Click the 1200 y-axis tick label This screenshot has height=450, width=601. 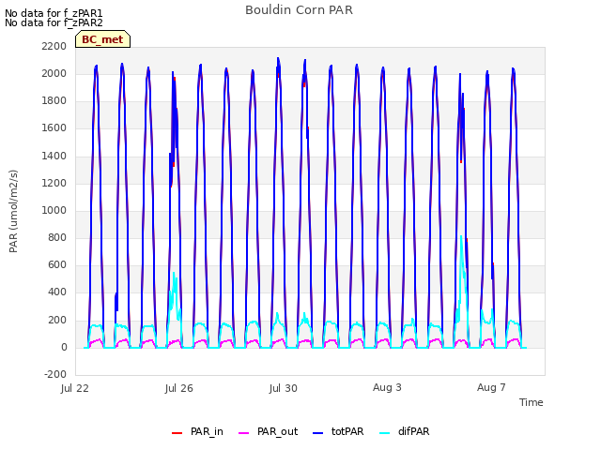pyautogui.click(x=54, y=184)
